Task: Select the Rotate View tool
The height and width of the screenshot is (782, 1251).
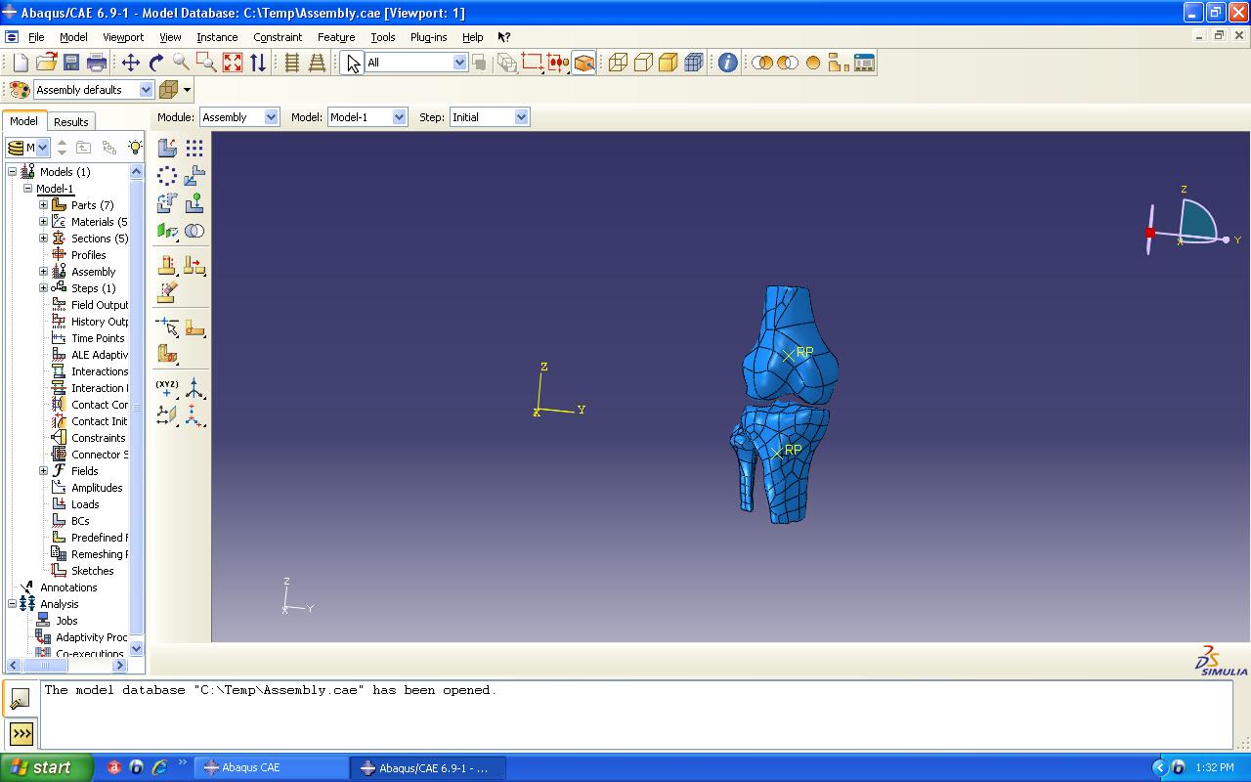Action: pyautogui.click(x=156, y=63)
